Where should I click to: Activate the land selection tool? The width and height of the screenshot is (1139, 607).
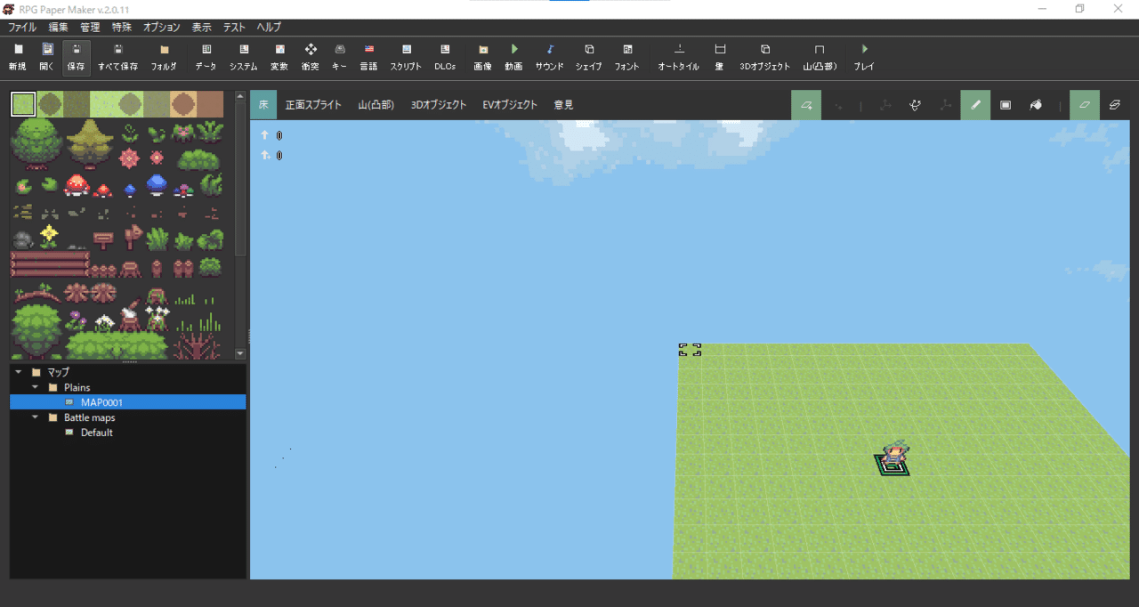(x=806, y=104)
